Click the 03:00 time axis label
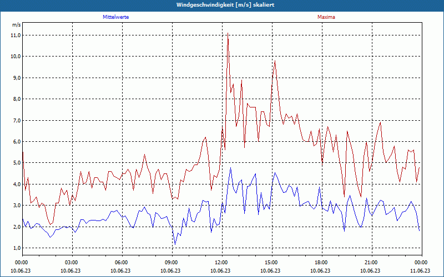This screenshot has width=444, height=277. 73,263
